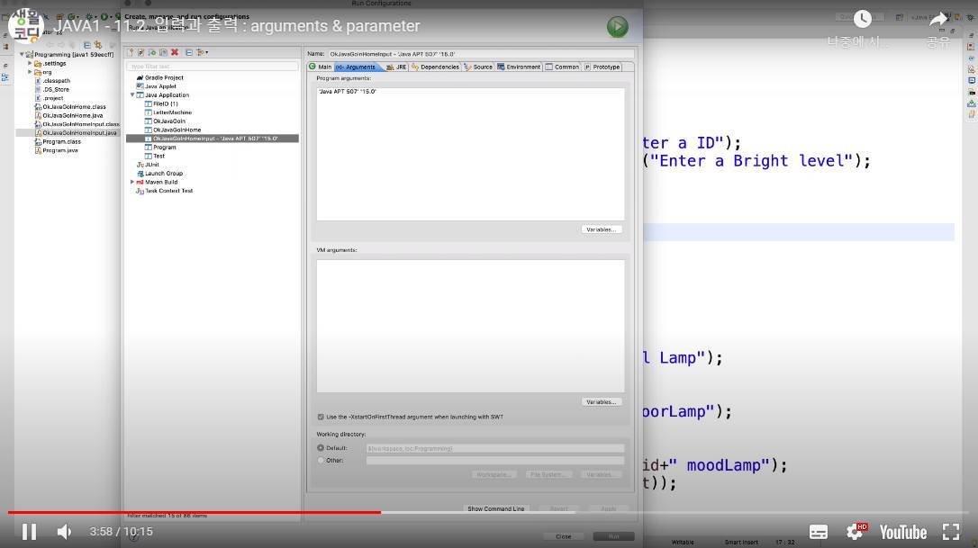978x548 pixels.
Task: Click the type filter text field
Action: click(x=212, y=66)
